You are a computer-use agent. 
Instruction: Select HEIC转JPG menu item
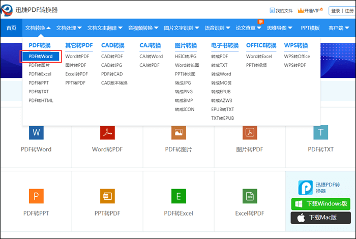(186, 57)
